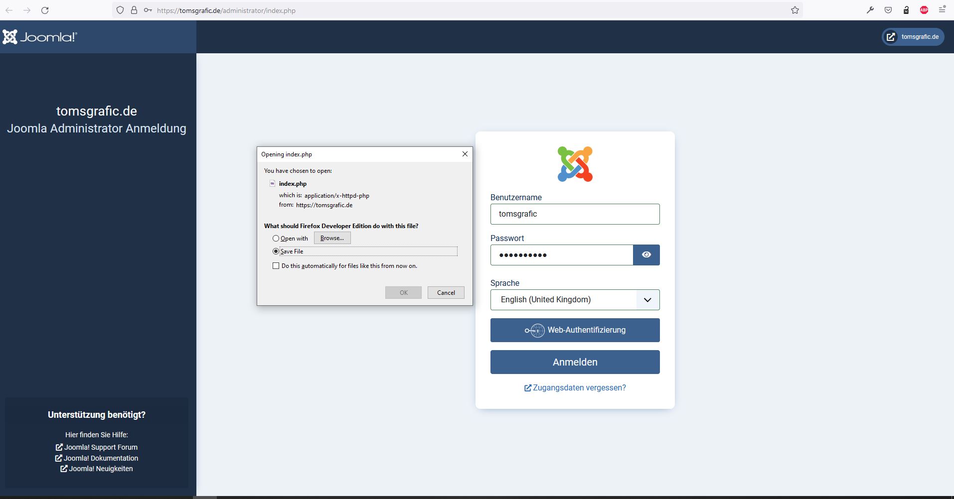Save page to Pocket
The image size is (954, 499).
888,10
